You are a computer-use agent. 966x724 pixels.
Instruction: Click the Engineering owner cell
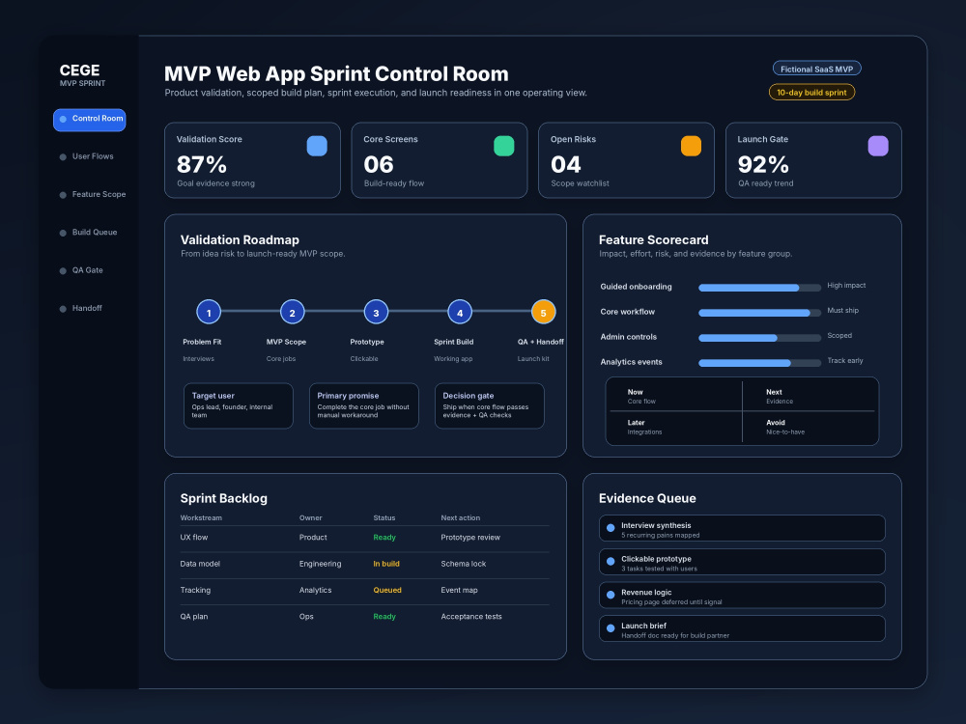pyautogui.click(x=320, y=564)
